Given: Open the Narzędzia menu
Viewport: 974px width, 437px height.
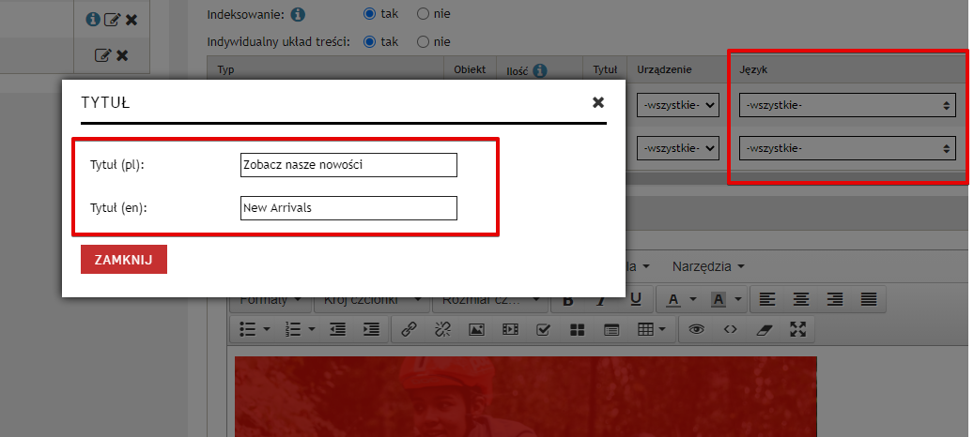Looking at the screenshot, I should [x=706, y=266].
